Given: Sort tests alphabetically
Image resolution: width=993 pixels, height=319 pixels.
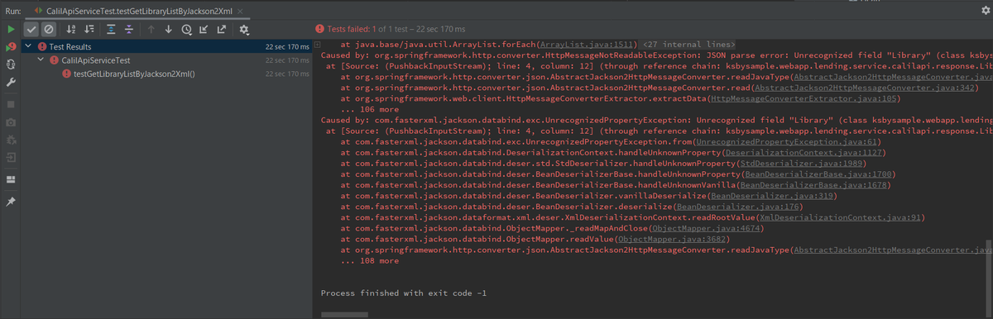Looking at the screenshot, I should tap(70, 29).
